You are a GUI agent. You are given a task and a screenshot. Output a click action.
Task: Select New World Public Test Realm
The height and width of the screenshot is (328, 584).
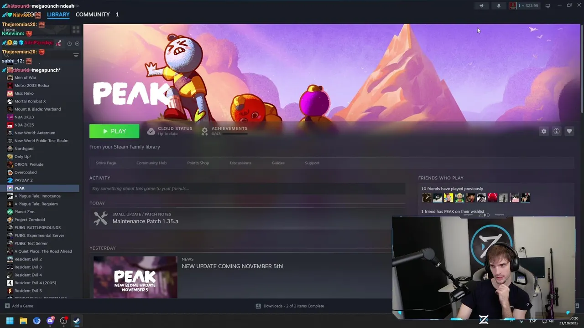click(x=41, y=141)
